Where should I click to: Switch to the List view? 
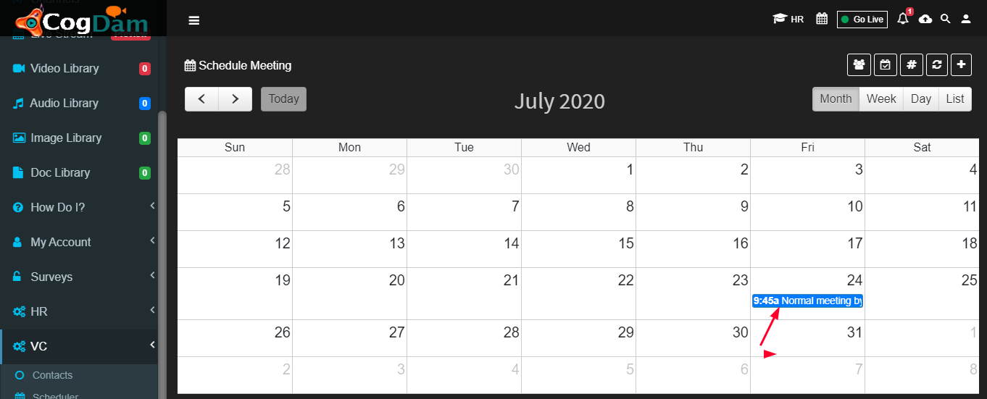coord(955,98)
